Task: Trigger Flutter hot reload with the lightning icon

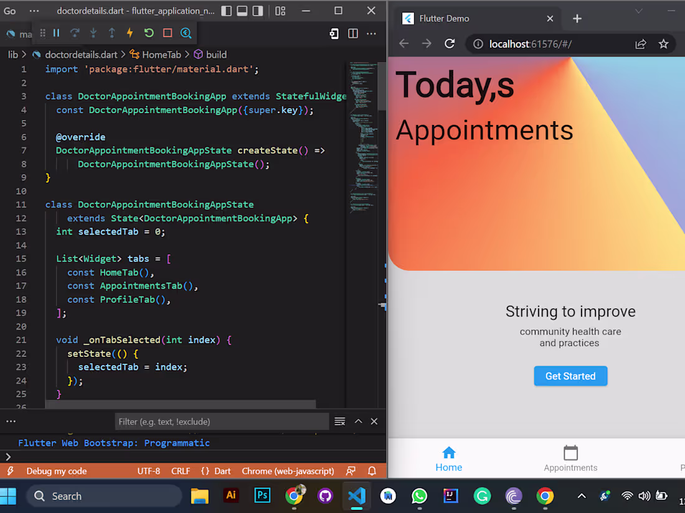Action: pyautogui.click(x=128, y=33)
